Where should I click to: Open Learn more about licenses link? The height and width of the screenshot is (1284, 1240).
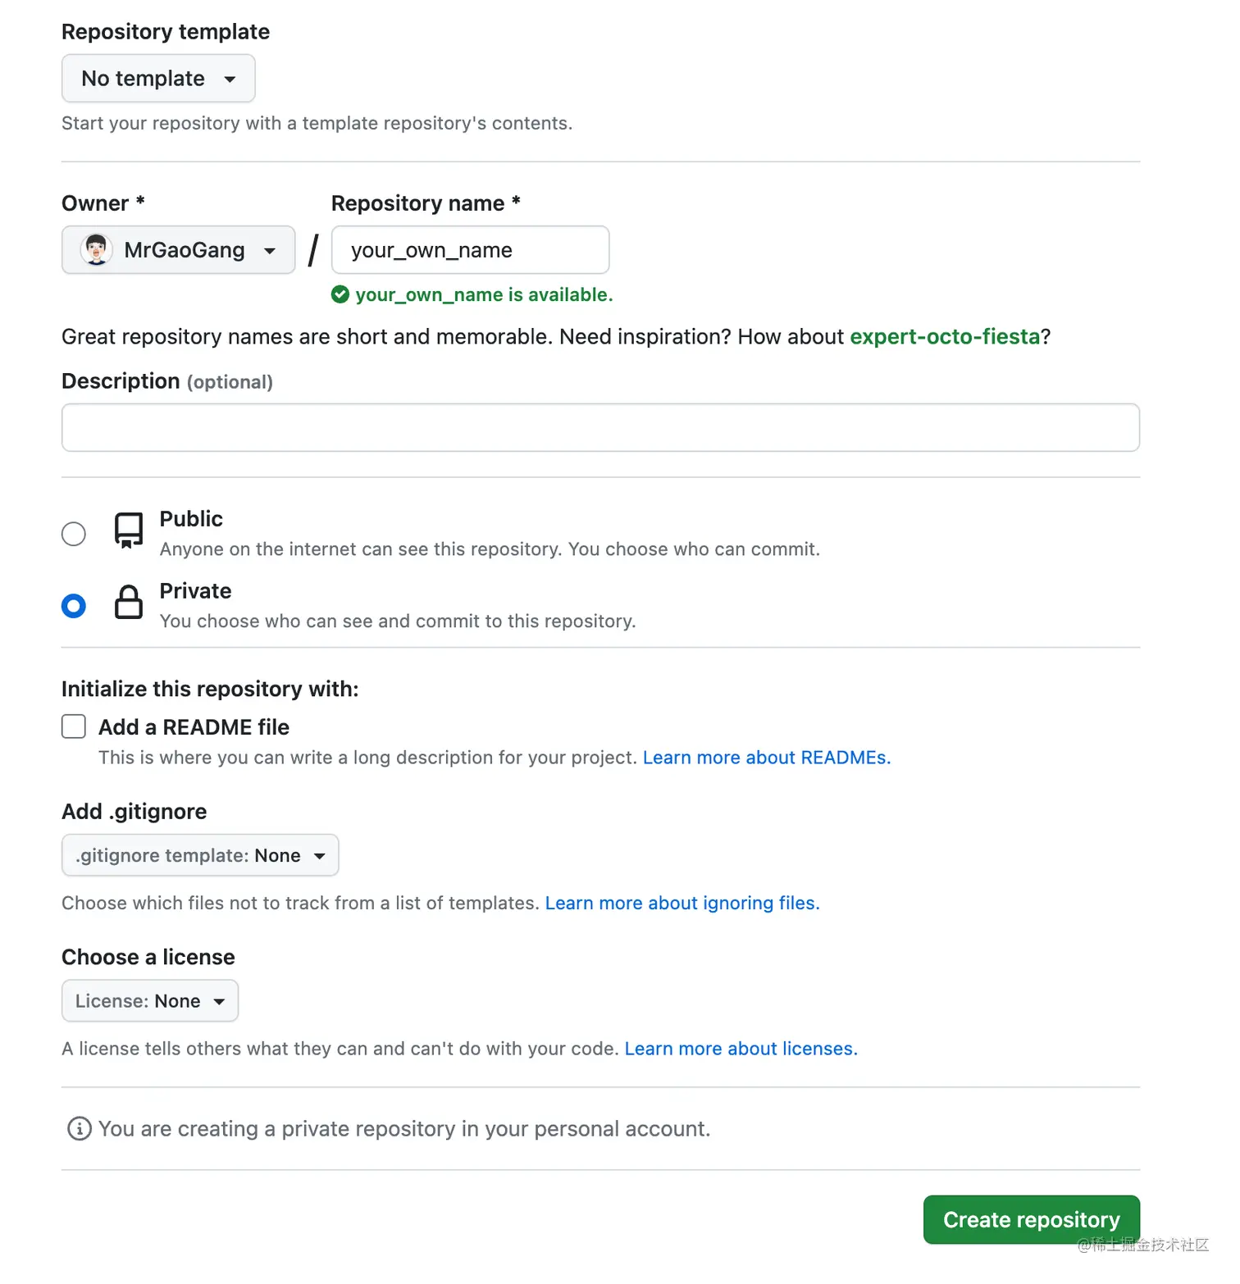(741, 1049)
